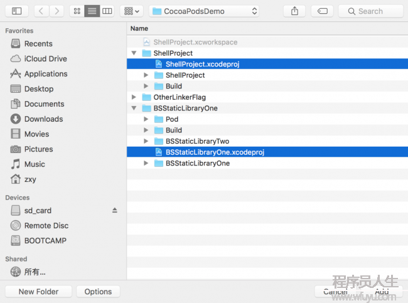This screenshot has height=303, width=408.
Task: Open Applications in sidebar
Action: click(38, 74)
